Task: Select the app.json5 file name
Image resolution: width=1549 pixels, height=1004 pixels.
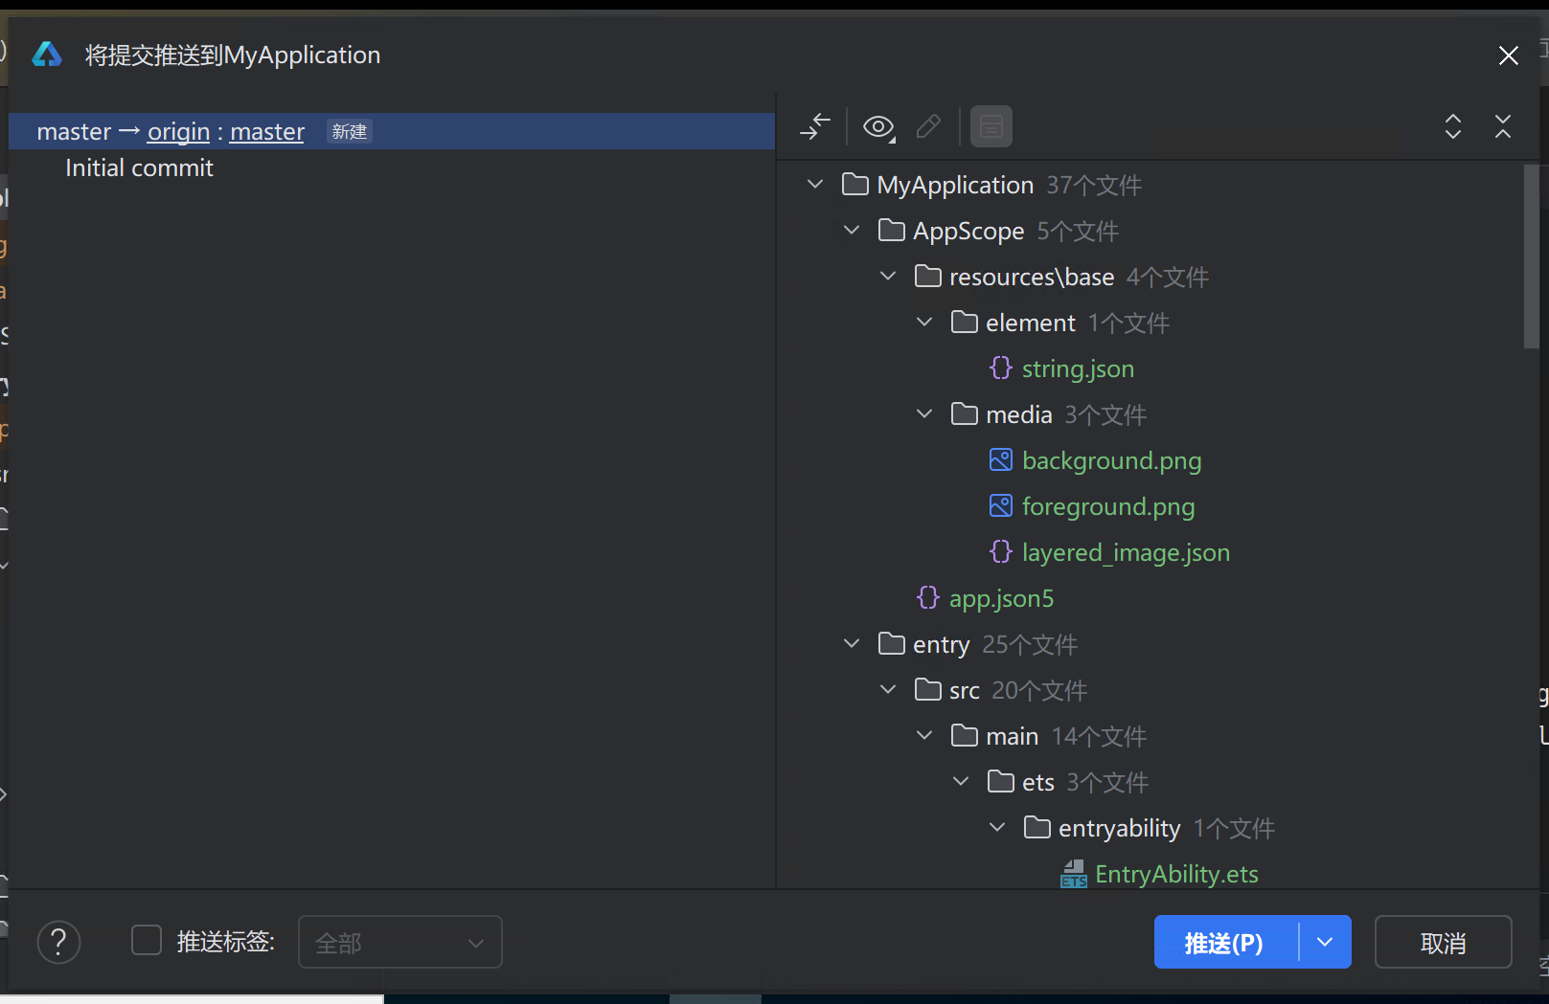Action: pyautogui.click(x=1001, y=598)
